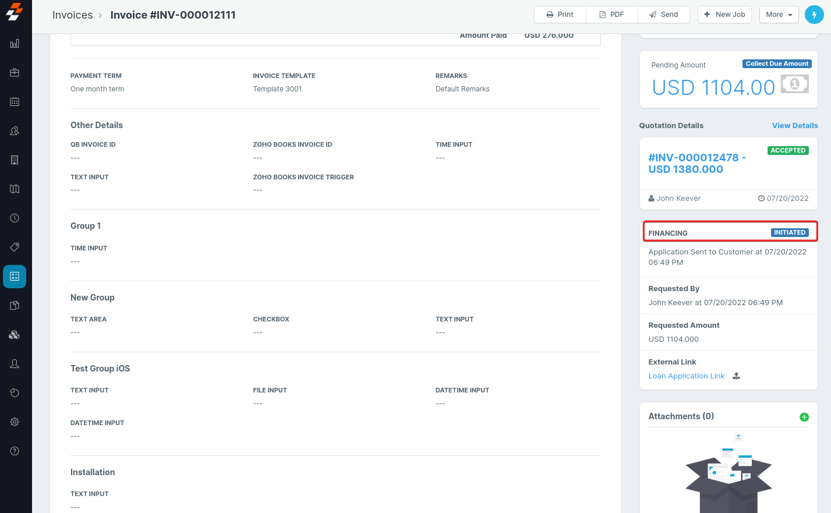Expand the More dropdown menu
Viewport: 831px width, 513px height.
tap(779, 15)
